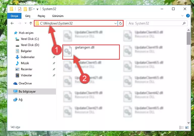Click the 140 öğe status text
Screen dimensions: 194x136
point(15,127)
